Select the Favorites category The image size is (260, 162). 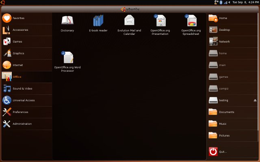coord(18,18)
